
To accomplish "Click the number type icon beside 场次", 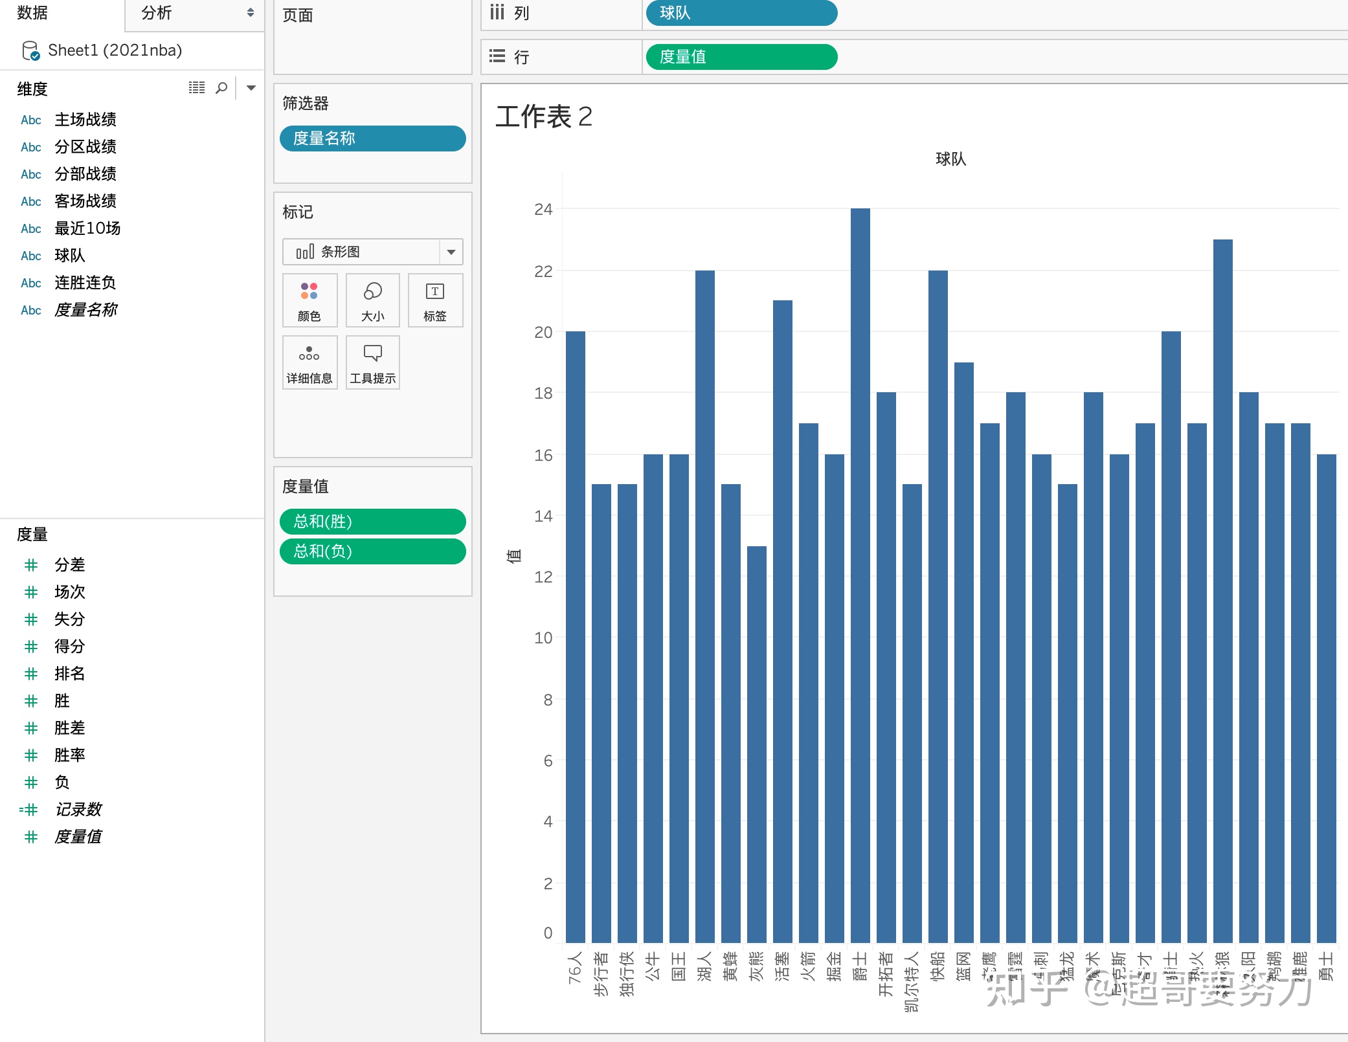I will (x=31, y=592).
